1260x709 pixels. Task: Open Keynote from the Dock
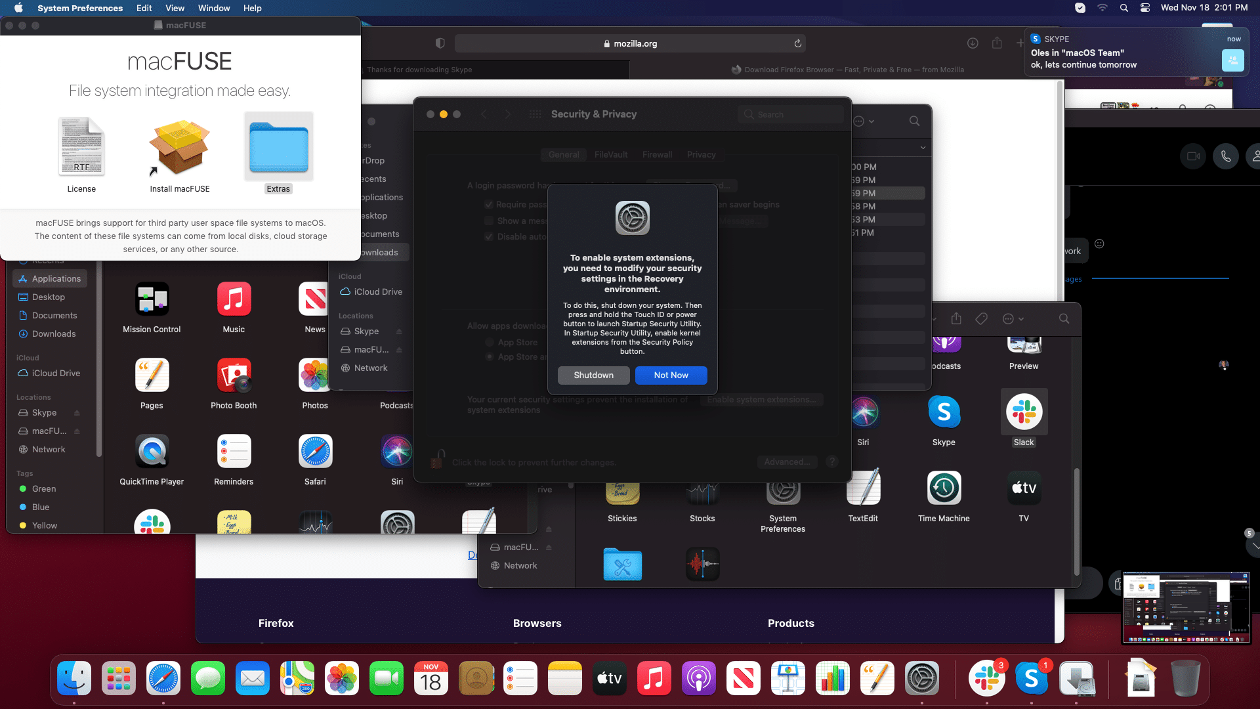coord(787,678)
